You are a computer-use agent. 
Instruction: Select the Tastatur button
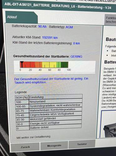tap(82, 144)
